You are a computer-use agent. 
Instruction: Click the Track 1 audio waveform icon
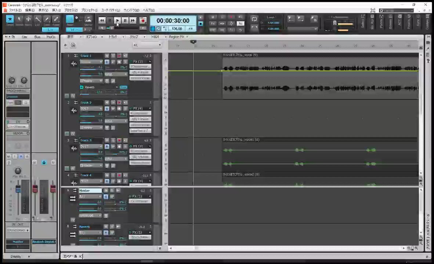[74, 64]
